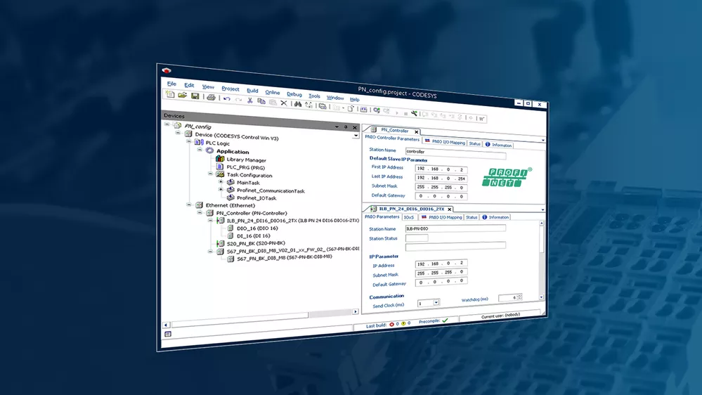
Task: Open the Build menu
Action: point(252,91)
